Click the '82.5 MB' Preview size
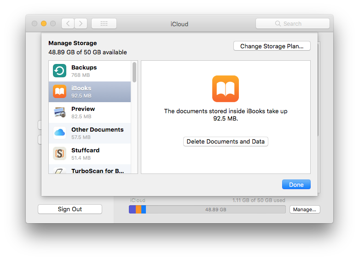Image resolution: width=359 pixels, height=260 pixels. [x=81, y=116]
